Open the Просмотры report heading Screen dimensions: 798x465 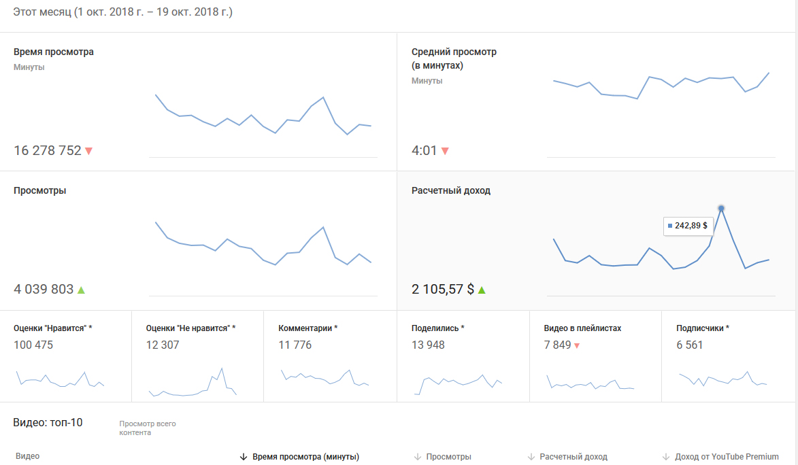point(39,191)
